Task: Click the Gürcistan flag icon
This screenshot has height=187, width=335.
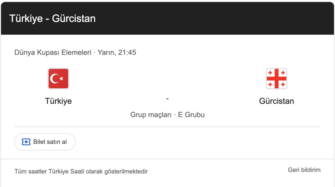Action: click(x=276, y=79)
